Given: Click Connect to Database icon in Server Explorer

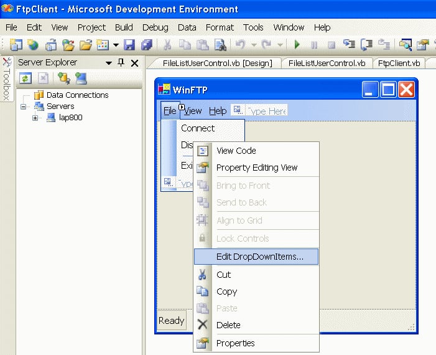Looking at the screenshot, I should click(x=63, y=78).
